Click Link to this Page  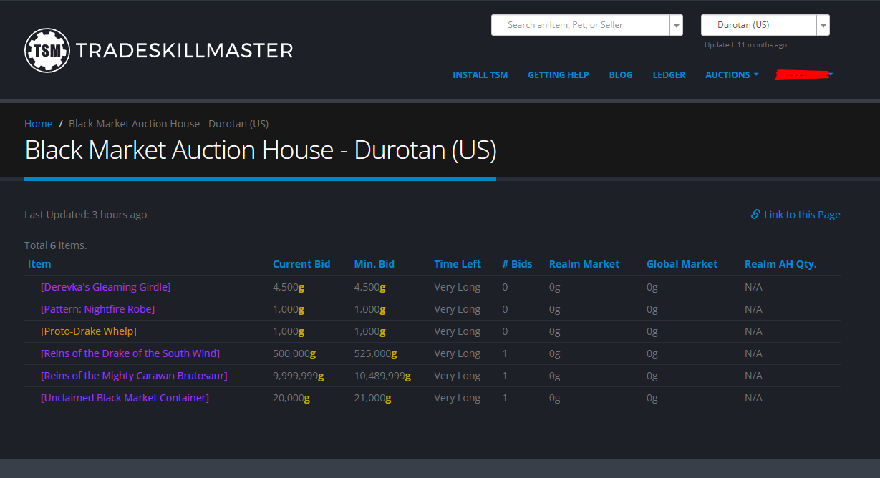[x=802, y=215]
